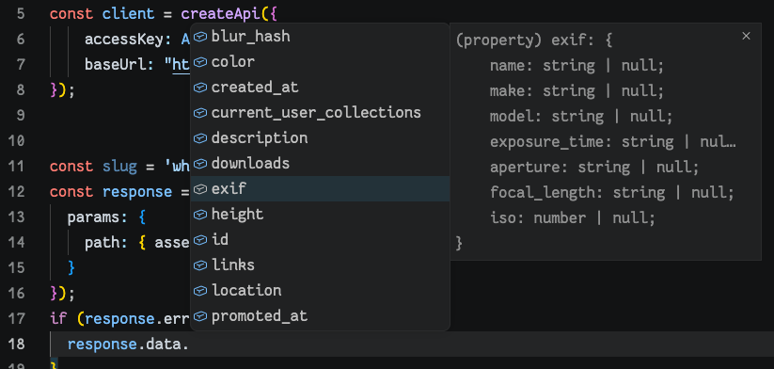Click the icon next to downloads suggestion

point(200,164)
